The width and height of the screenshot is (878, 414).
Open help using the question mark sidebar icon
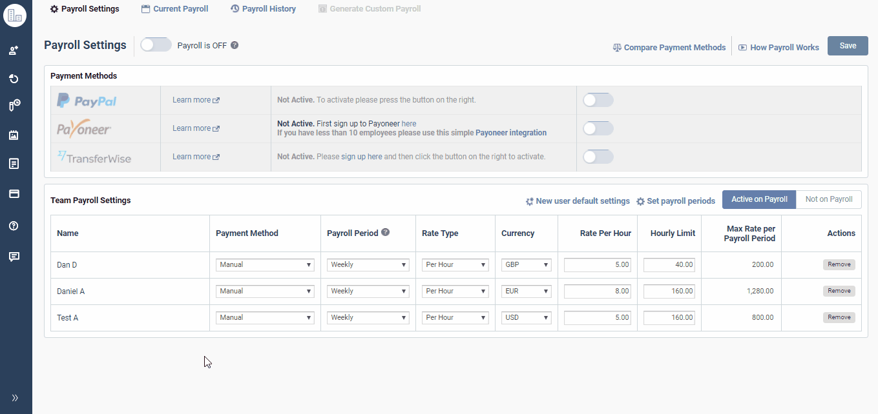pyautogui.click(x=15, y=225)
